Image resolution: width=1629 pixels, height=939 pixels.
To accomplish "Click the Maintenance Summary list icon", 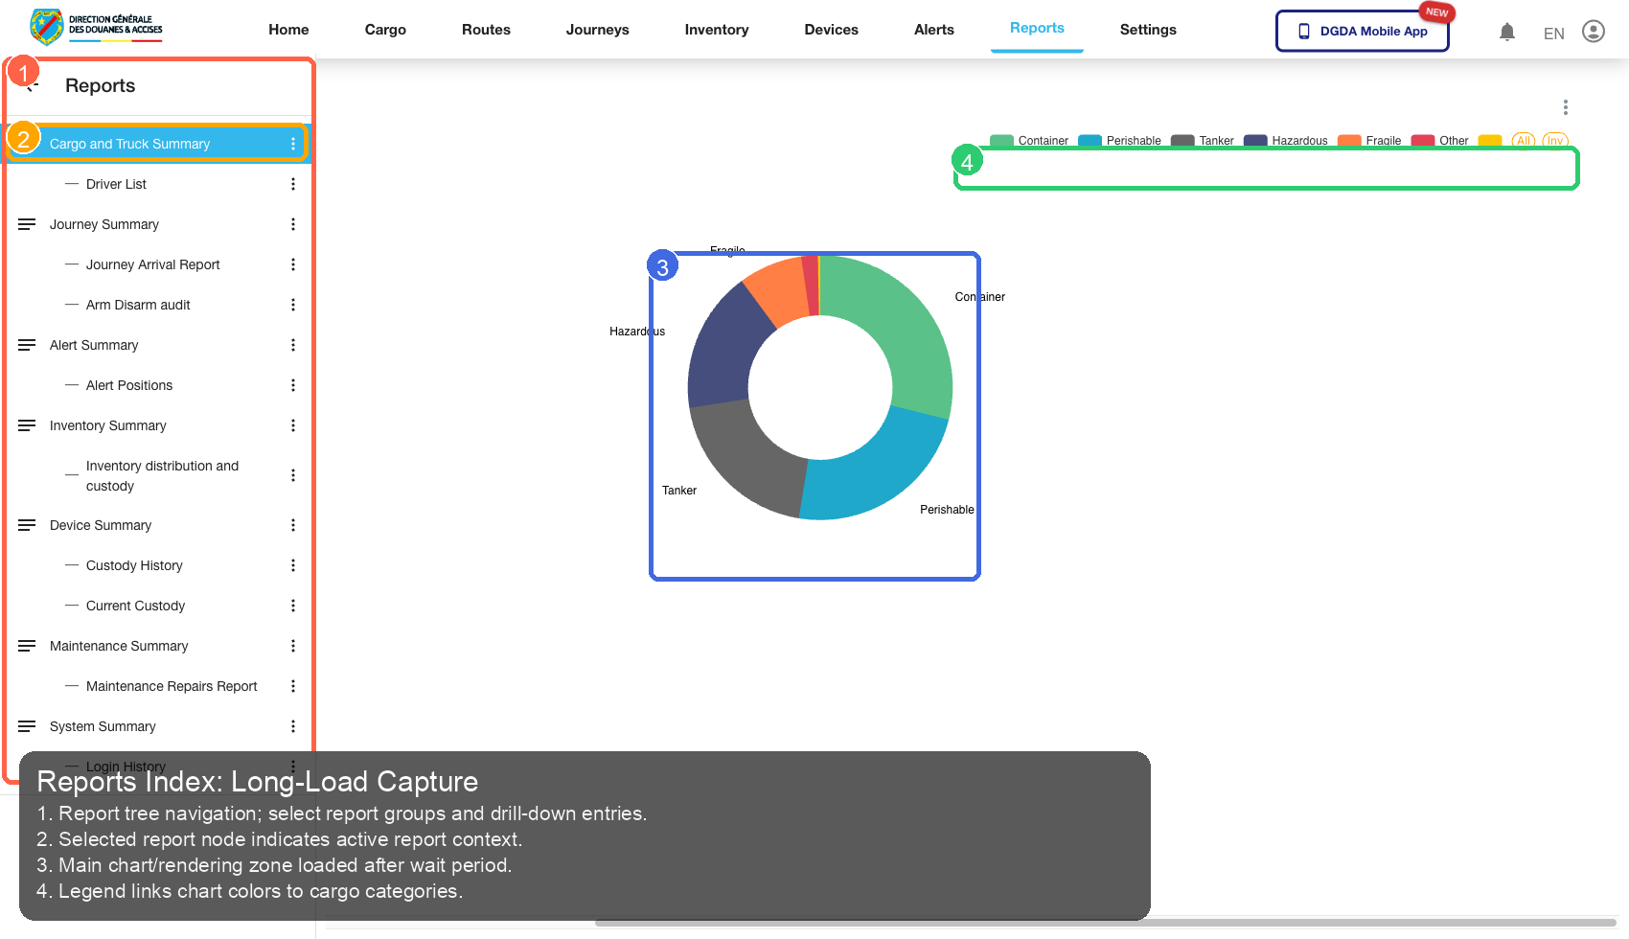I will [27, 646].
